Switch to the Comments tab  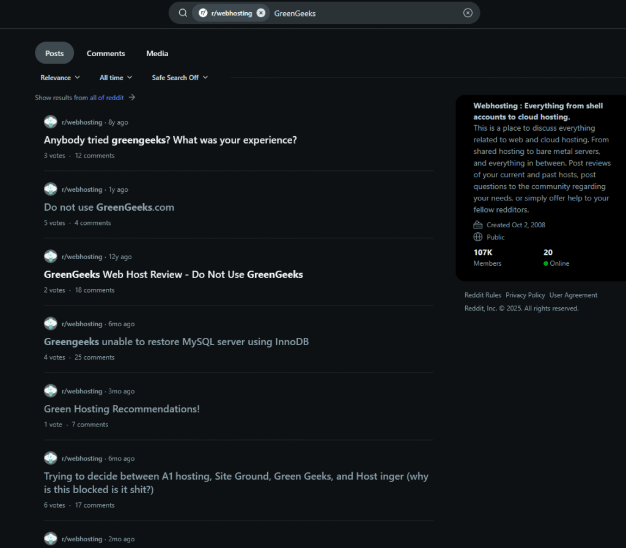(106, 53)
